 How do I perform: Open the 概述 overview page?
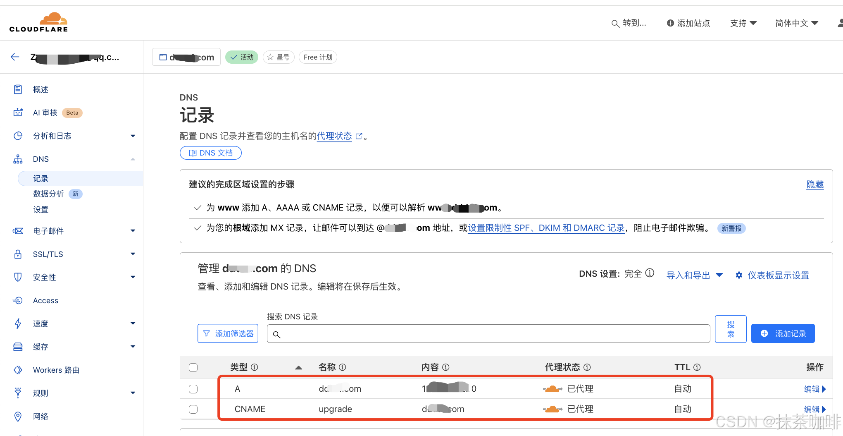click(40, 89)
